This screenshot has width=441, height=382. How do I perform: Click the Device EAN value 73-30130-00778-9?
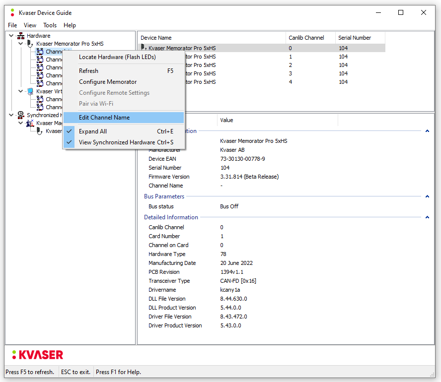[x=242, y=159]
